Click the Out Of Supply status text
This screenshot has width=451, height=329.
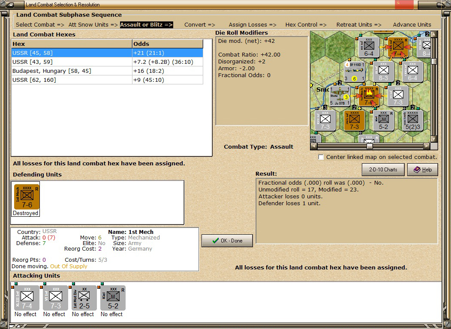point(69,266)
